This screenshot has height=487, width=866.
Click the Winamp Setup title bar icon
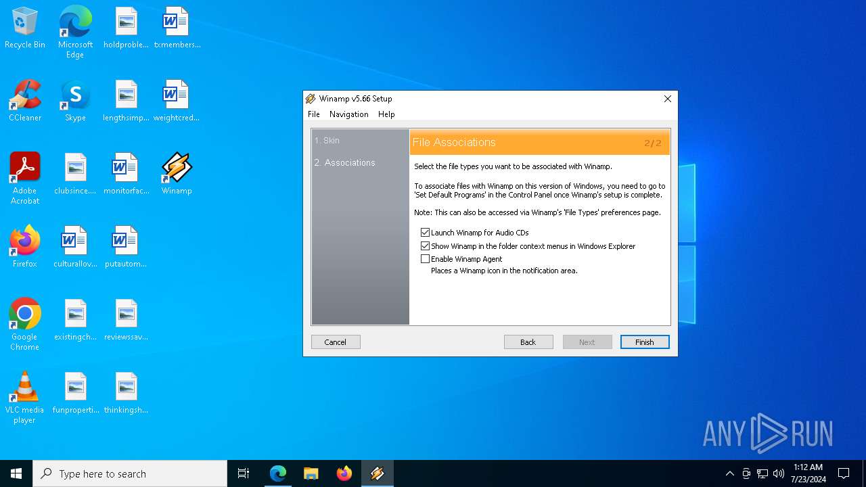(x=311, y=99)
